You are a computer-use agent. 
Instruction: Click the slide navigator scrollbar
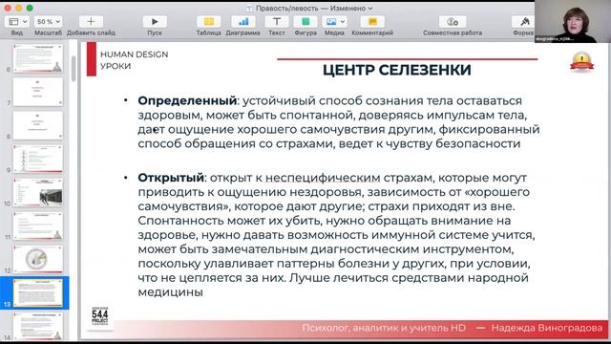click(74, 69)
